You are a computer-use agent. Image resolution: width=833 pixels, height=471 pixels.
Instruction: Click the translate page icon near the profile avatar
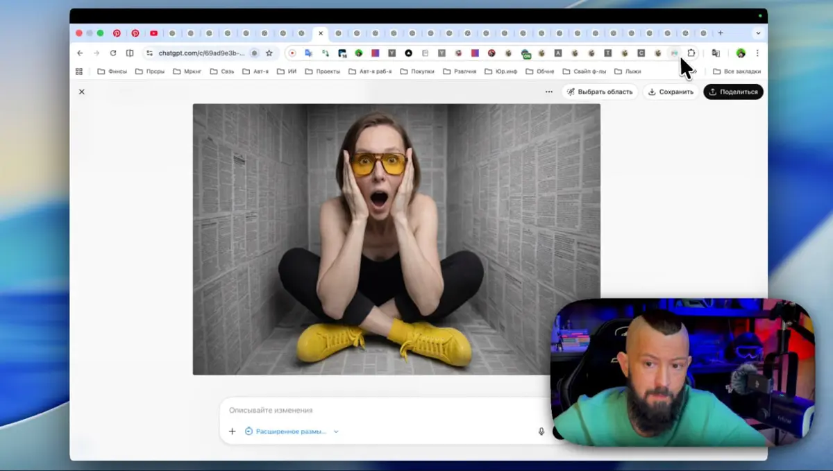[x=716, y=53]
